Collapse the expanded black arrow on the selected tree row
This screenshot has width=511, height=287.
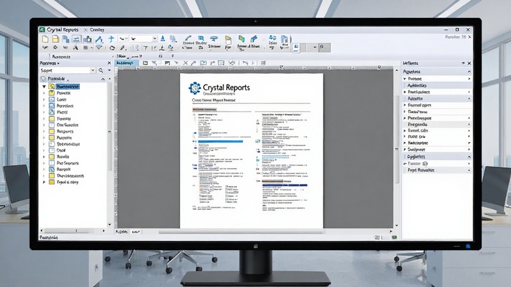[x=44, y=87]
